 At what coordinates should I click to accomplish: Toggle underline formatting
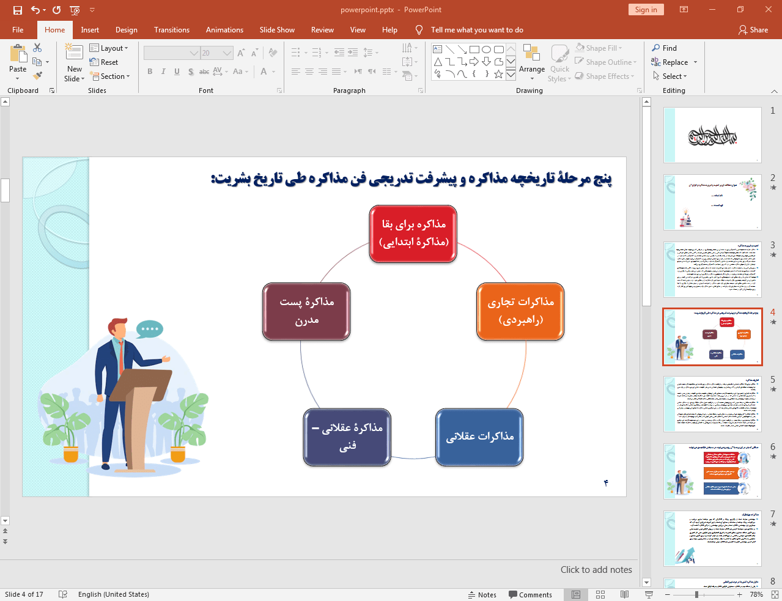coord(176,72)
